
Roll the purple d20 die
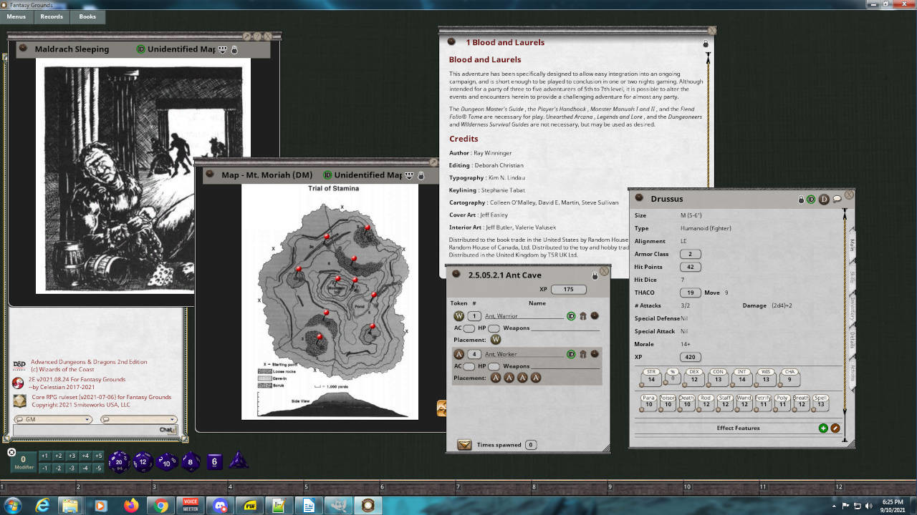point(120,461)
